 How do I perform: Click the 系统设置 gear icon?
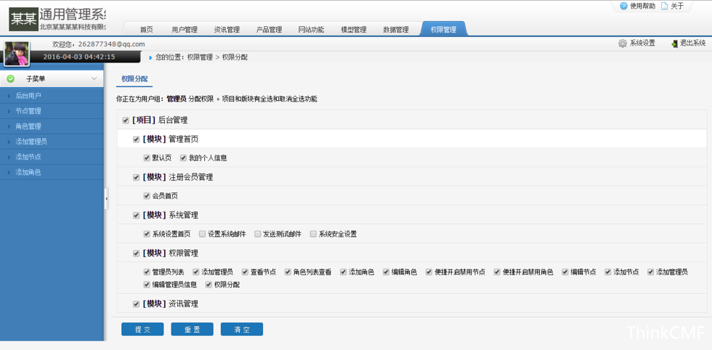click(622, 44)
